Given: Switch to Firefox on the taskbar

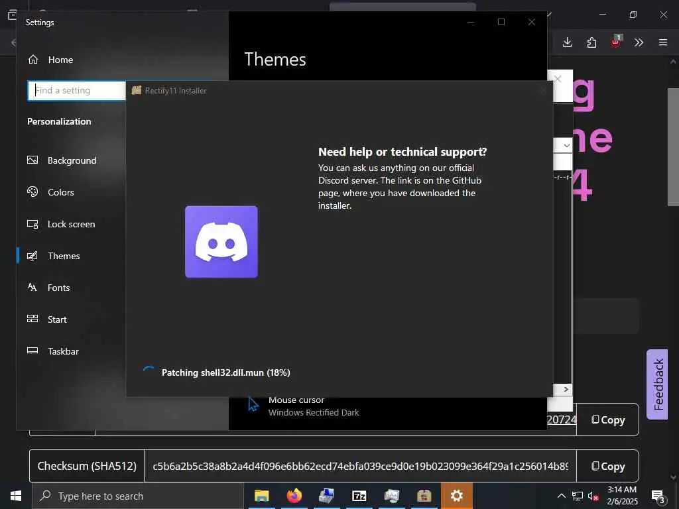Looking at the screenshot, I should point(294,496).
